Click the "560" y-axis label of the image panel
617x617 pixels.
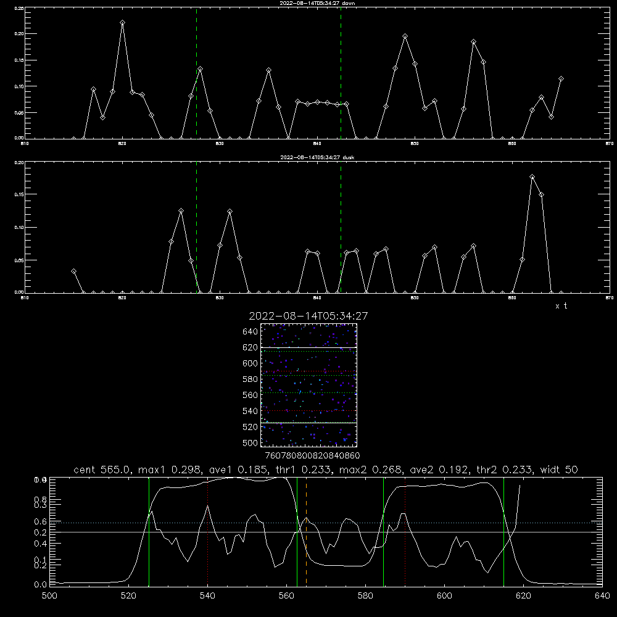[x=251, y=395]
